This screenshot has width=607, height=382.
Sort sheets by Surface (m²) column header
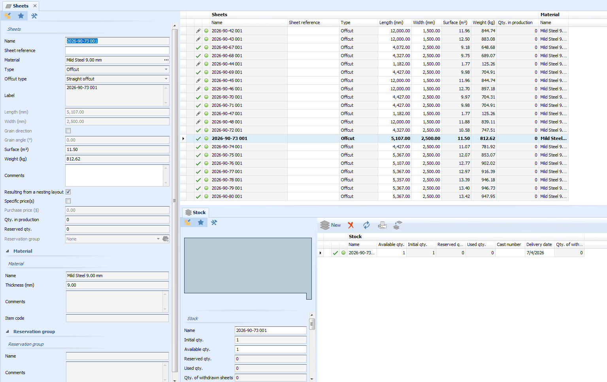456,22
